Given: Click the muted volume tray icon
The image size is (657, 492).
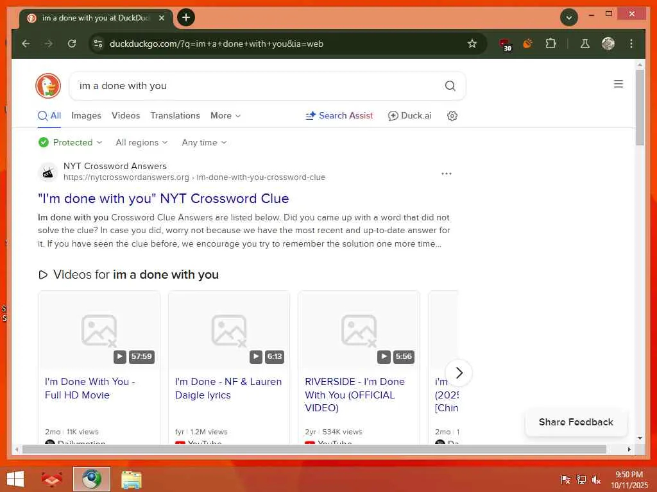Looking at the screenshot, I should point(596,480).
